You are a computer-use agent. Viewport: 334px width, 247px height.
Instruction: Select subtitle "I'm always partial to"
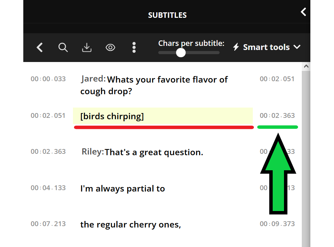click(122, 188)
